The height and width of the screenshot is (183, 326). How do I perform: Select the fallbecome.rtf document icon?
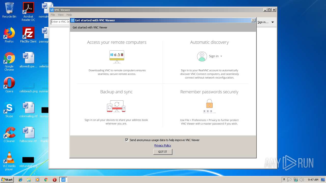click(x=28, y=135)
